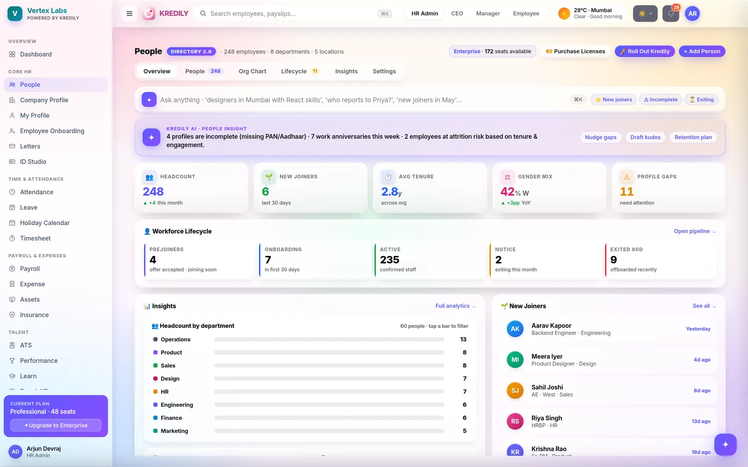Open the Headcount 248 card
This screenshot has height=467, width=748.
pos(191,188)
